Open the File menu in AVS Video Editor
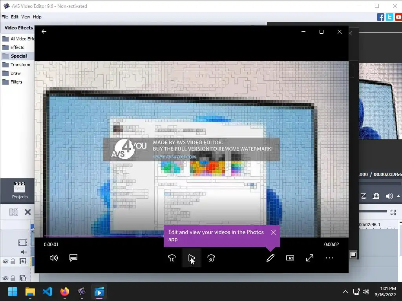Screen dimensions: 402x301 click(5, 17)
